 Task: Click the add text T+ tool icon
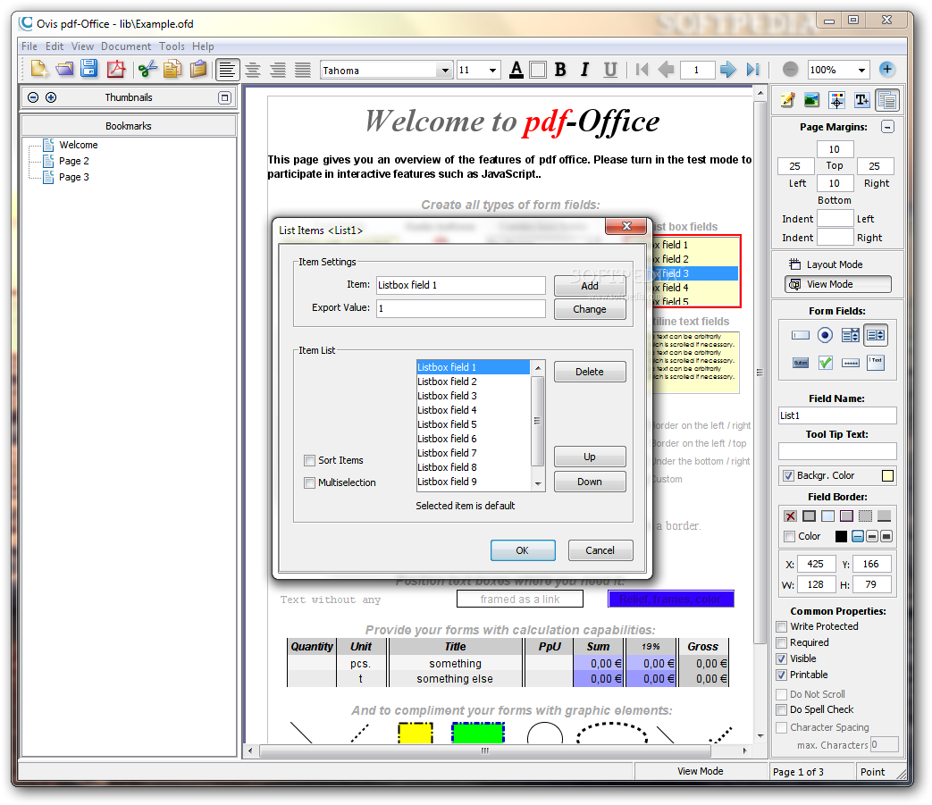point(862,100)
